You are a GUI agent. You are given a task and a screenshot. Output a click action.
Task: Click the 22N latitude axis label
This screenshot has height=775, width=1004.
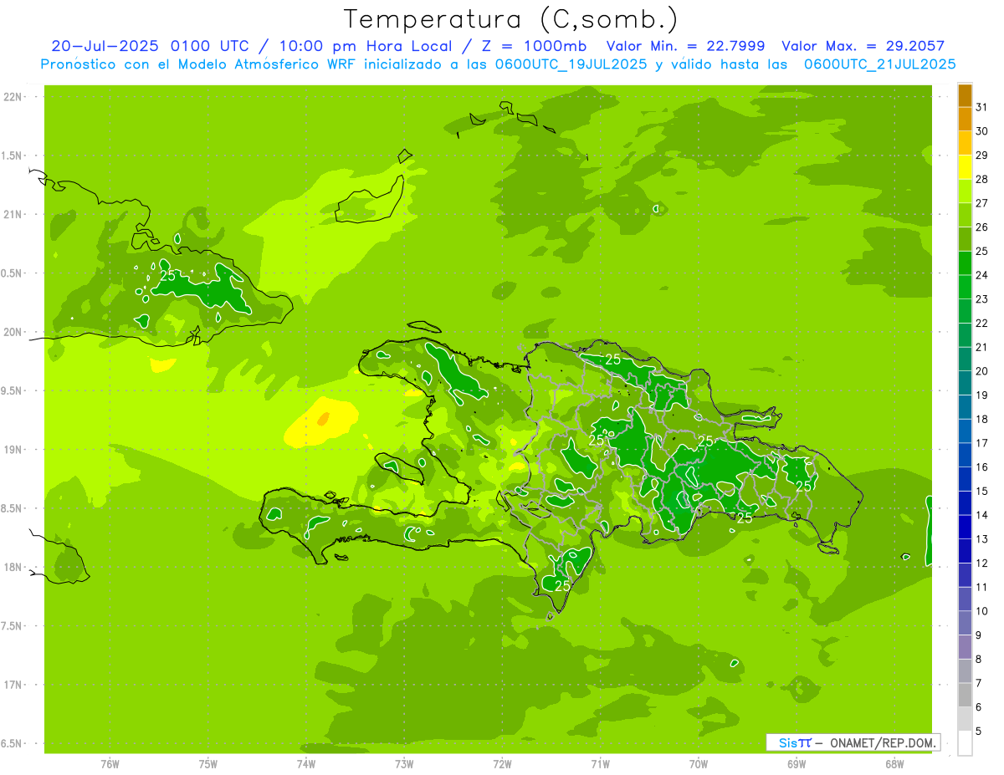pos(13,97)
